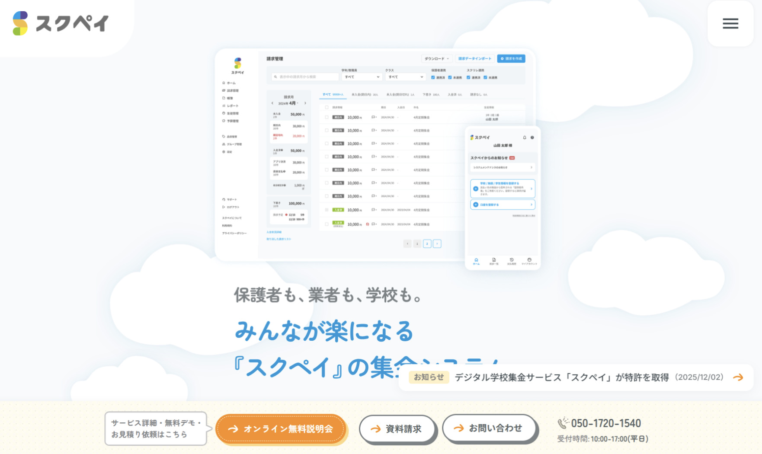Select 生徒管理 in the mockup sidebar
This screenshot has width=762, height=454.
tap(231, 113)
